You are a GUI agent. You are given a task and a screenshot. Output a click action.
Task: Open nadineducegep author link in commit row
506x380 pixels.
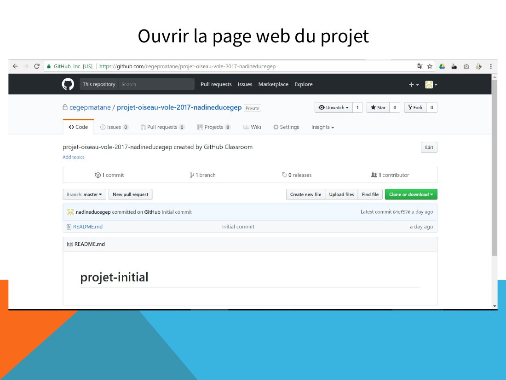coord(93,212)
